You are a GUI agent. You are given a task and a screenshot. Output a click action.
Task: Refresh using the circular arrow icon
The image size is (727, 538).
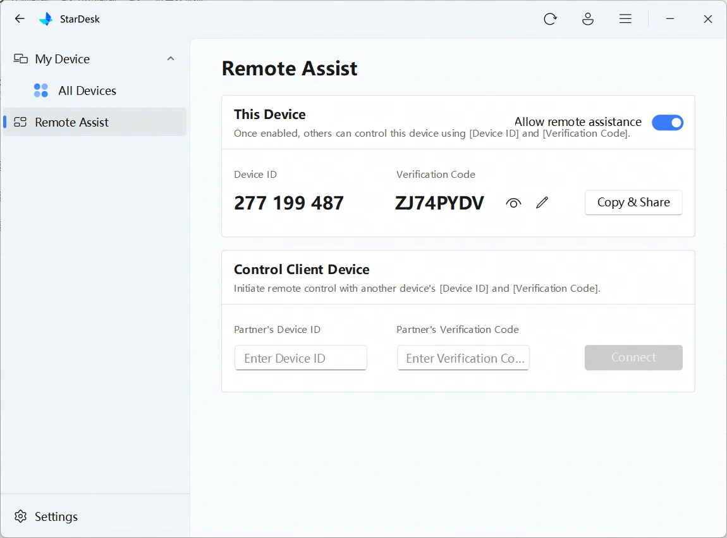click(550, 19)
